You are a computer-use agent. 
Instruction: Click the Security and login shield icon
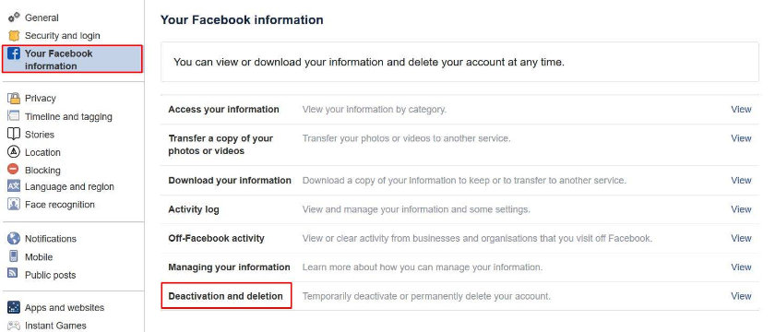(x=14, y=36)
